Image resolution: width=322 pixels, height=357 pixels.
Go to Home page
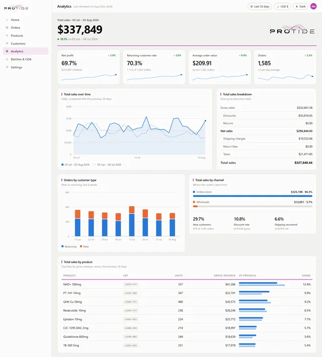pos(26,20)
